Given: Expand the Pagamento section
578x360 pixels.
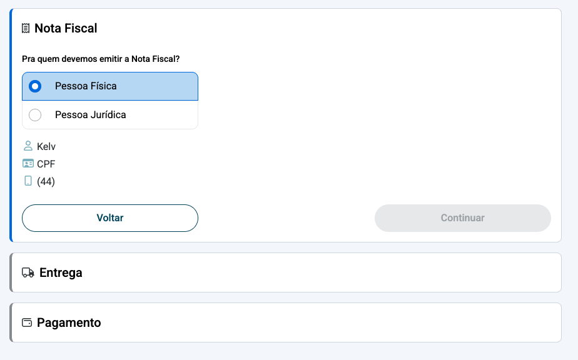Looking at the screenshot, I should tap(69, 322).
